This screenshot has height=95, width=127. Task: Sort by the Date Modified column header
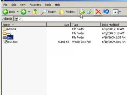click(x=114, y=25)
